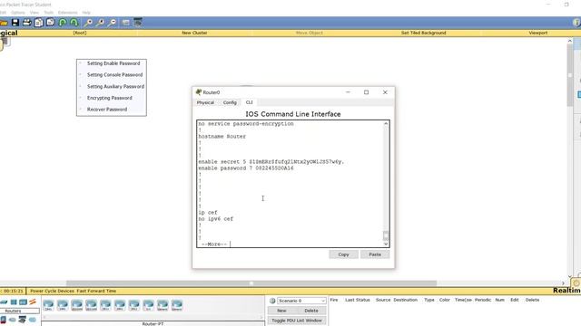Click the 'Encrypting Password' note text
Image resolution: width=581 pixels, height=326 pixels.
tap(109, 98)
